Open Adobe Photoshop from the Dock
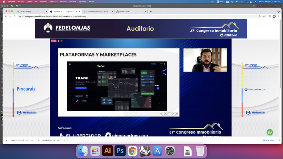This screenshot has height=159, width=283. 120,151
